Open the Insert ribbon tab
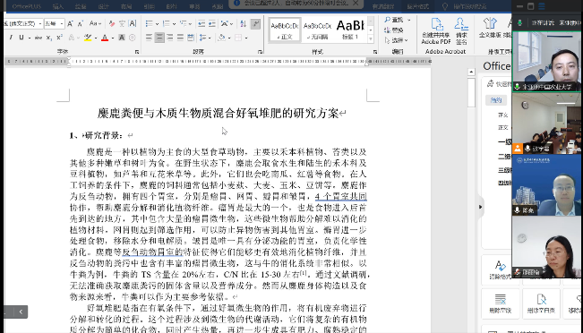 point(57,6)
